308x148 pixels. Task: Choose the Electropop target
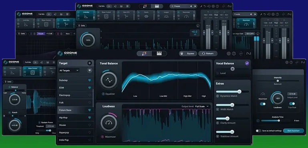pyautogui.click(x=75, y=95)
